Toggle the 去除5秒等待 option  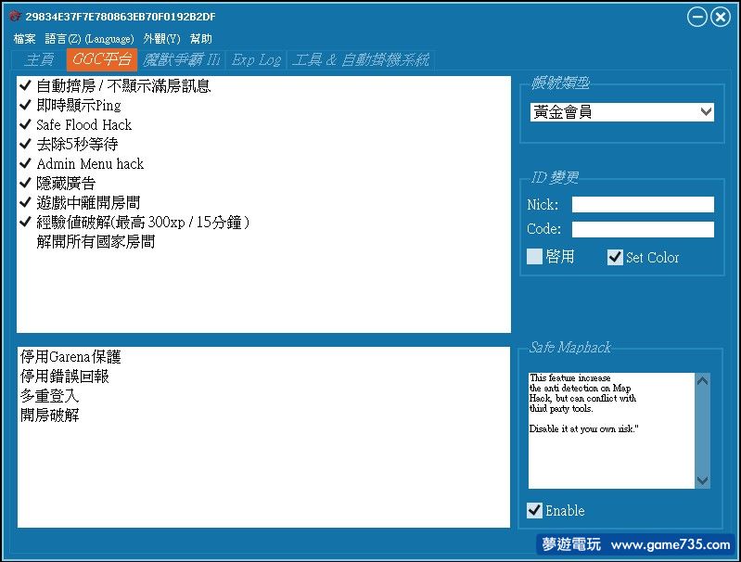coord(26,144)
